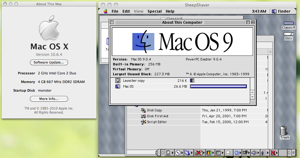Click the Disk First Aid file icon
The height and width of the screenshot is (158, 300).
tap(143, 116)
